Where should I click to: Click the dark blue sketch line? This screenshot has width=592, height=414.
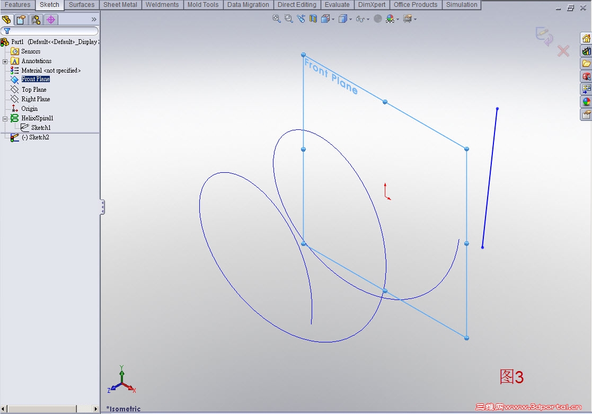(490, 178)
